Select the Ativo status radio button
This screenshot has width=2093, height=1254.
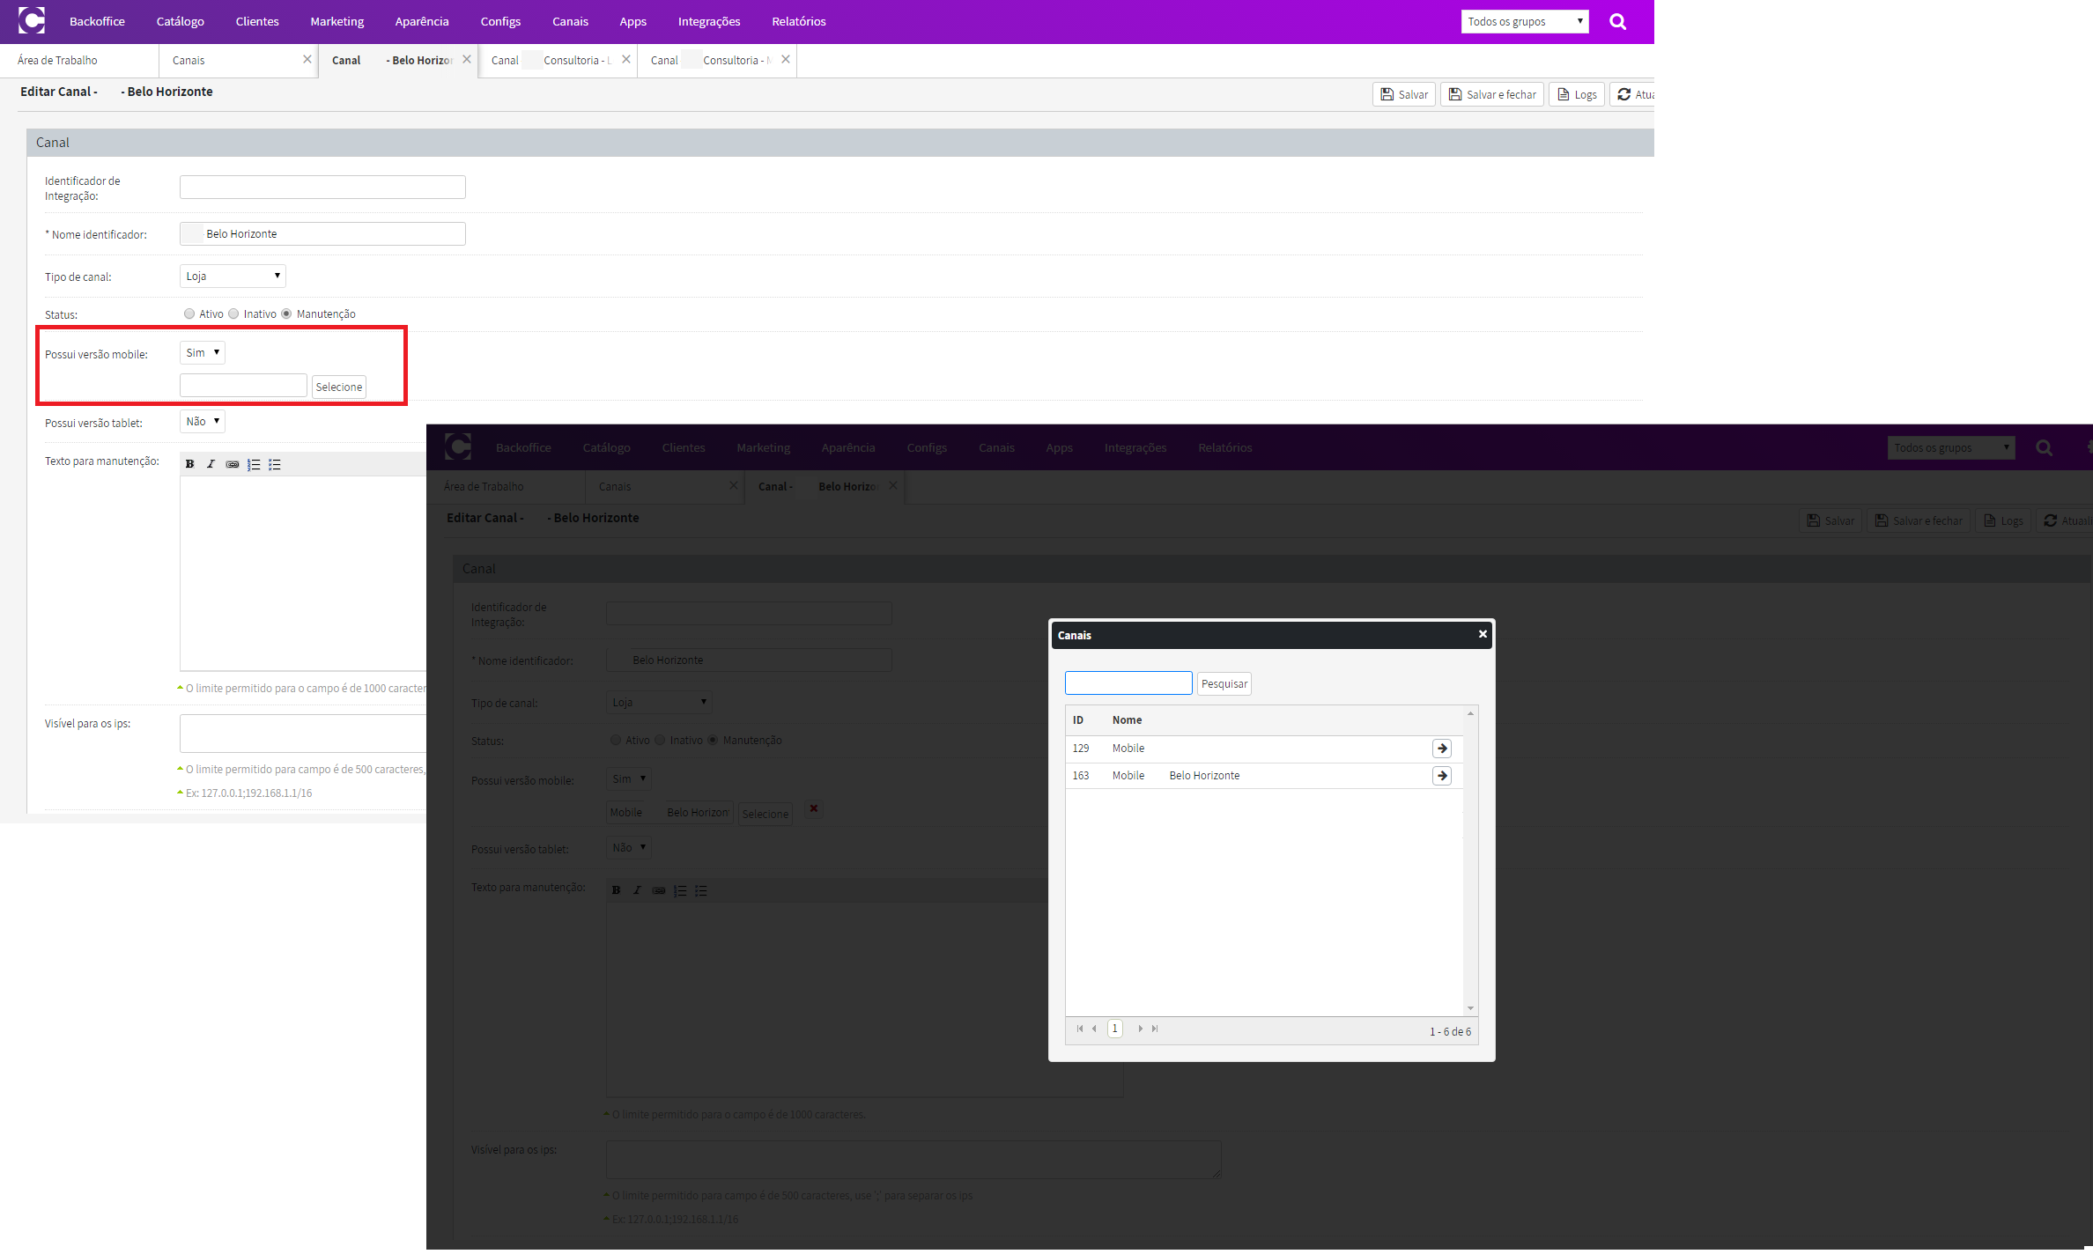(x=189, y=313)
